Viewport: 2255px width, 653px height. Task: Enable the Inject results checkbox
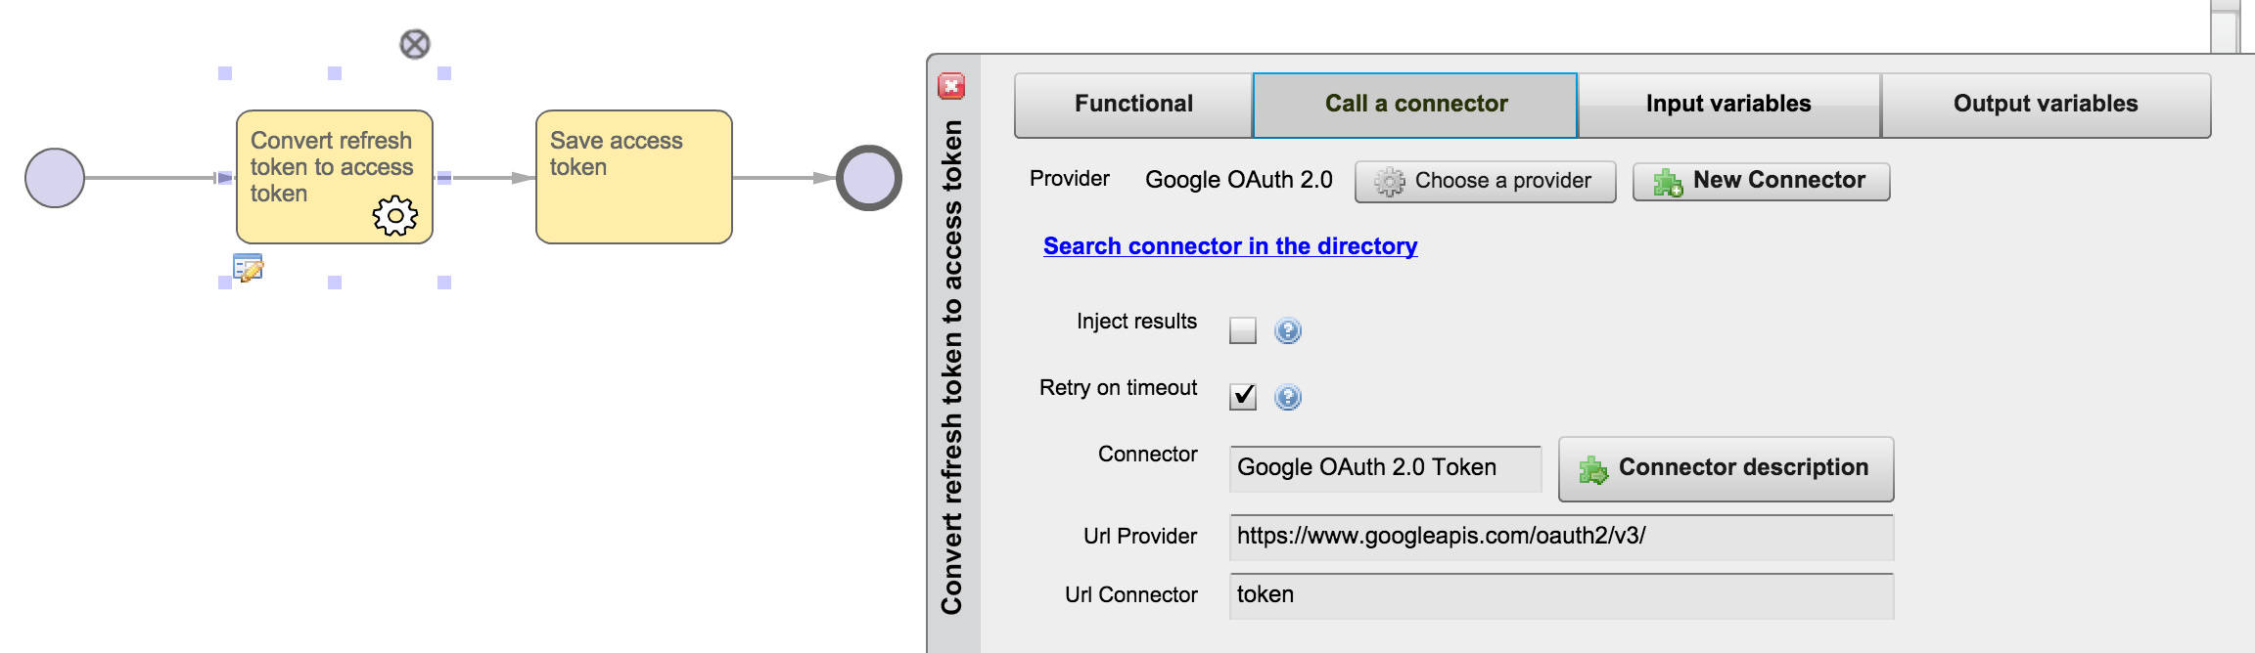[x=1243, y=330]
